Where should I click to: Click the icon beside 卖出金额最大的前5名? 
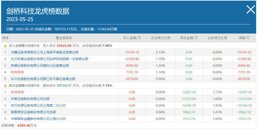[5, 86]
